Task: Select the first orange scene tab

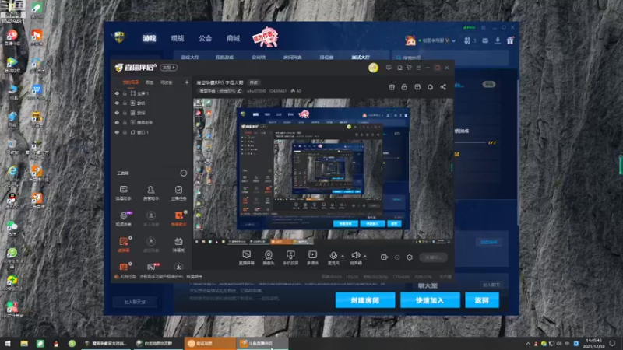Action: pyautogui.click(x=131, y=82)
